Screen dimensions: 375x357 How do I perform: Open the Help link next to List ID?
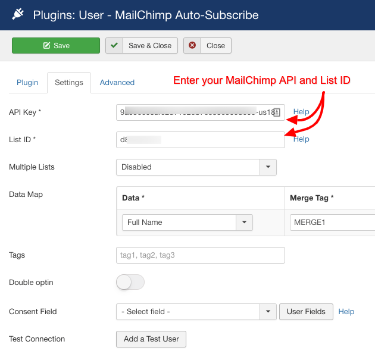(301, 139)
